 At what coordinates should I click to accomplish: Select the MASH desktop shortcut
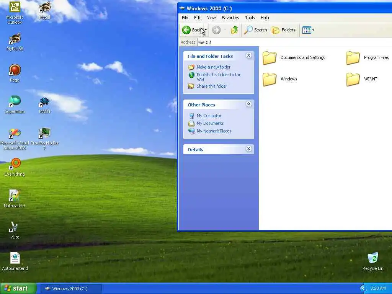[44, 105]
